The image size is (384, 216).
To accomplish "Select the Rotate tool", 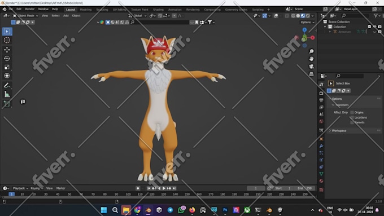I will 7,59.
